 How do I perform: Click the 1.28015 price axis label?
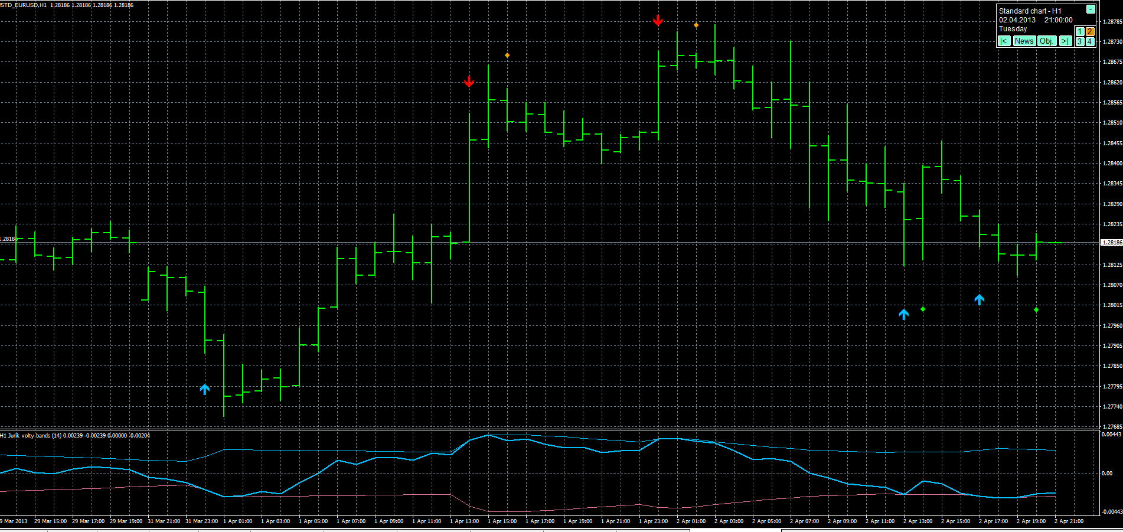coord(1112,305)
